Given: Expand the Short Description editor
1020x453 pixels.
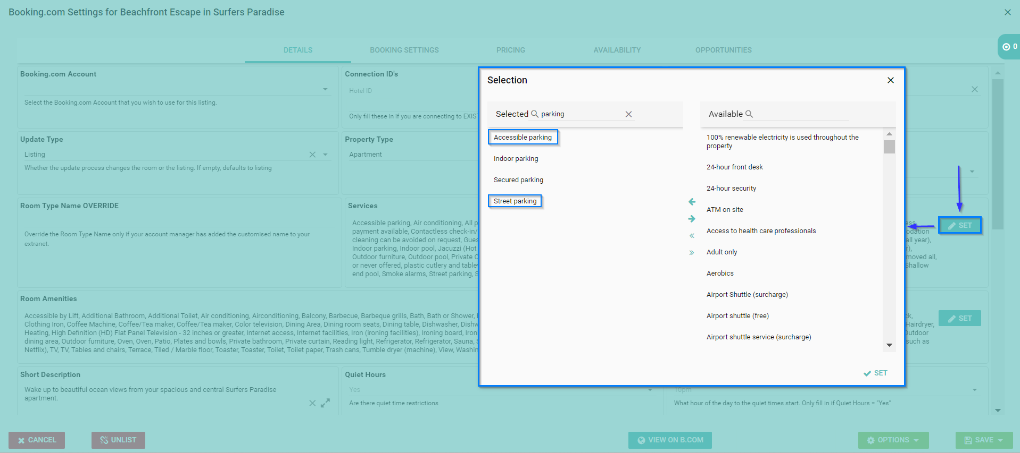Looking at the screenshot, I should pos(325,403).
